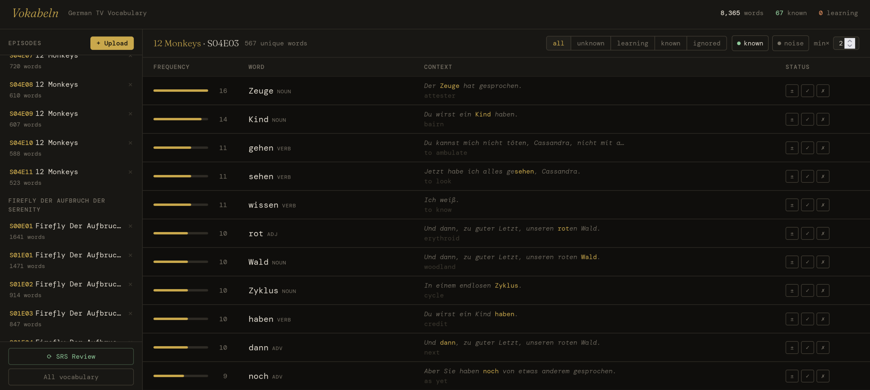
Task: Toggle the known dot filter
Action: (750, 43)
